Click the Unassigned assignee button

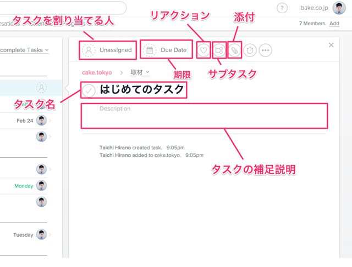point(107,50)
